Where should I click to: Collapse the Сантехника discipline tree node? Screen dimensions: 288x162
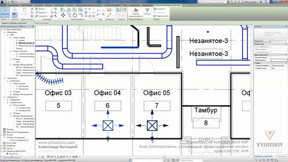tap(5, 78)
